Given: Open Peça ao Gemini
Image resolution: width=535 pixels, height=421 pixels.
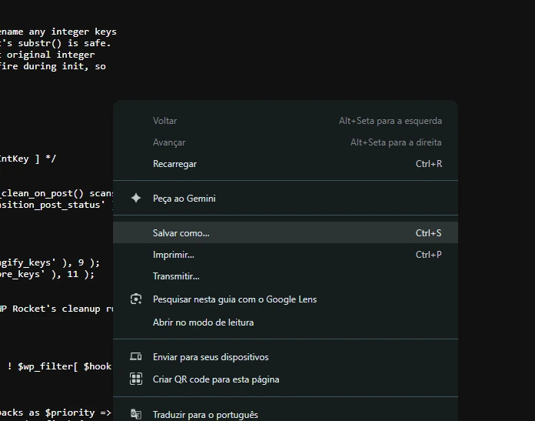Looking at the screenshot, I should [x=285, y=199].
